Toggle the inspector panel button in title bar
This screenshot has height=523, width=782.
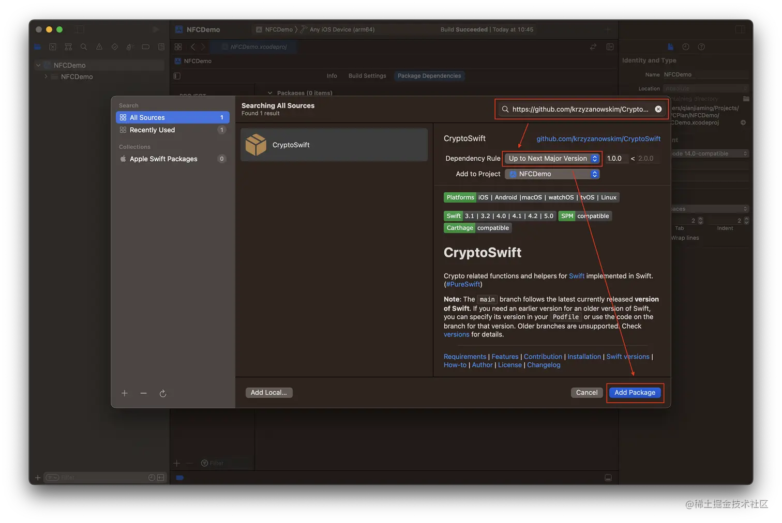(740, 29)
